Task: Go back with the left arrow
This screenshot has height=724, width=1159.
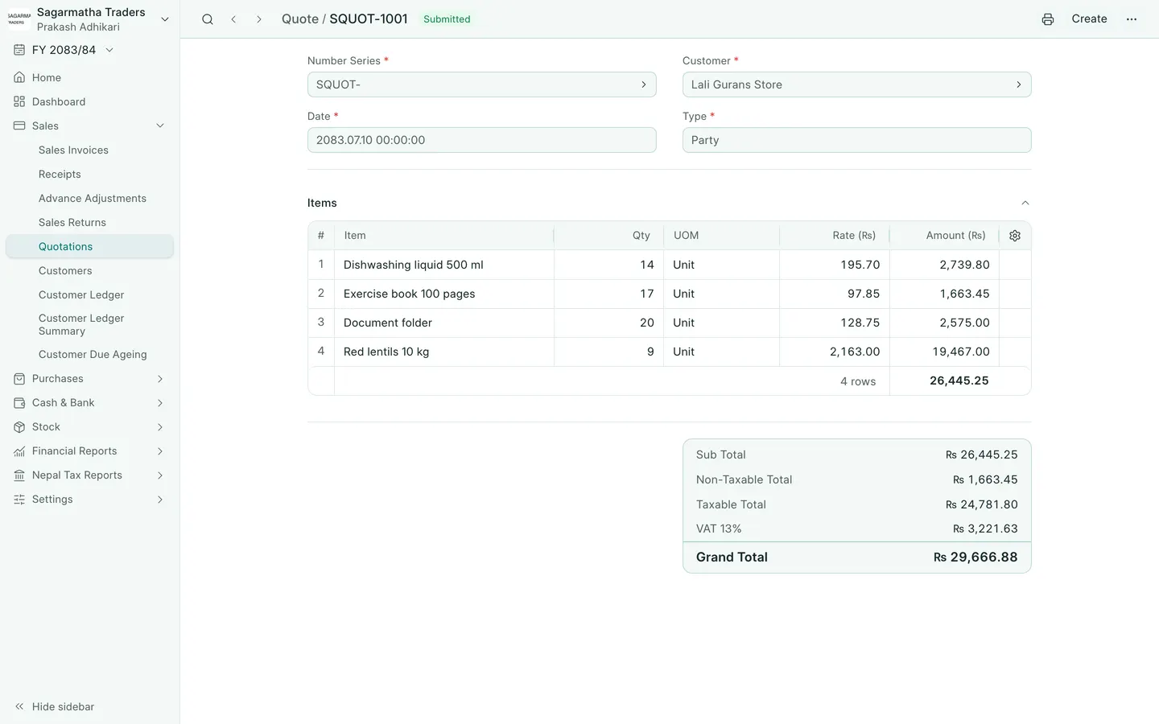Action: (x=233, y=19)
